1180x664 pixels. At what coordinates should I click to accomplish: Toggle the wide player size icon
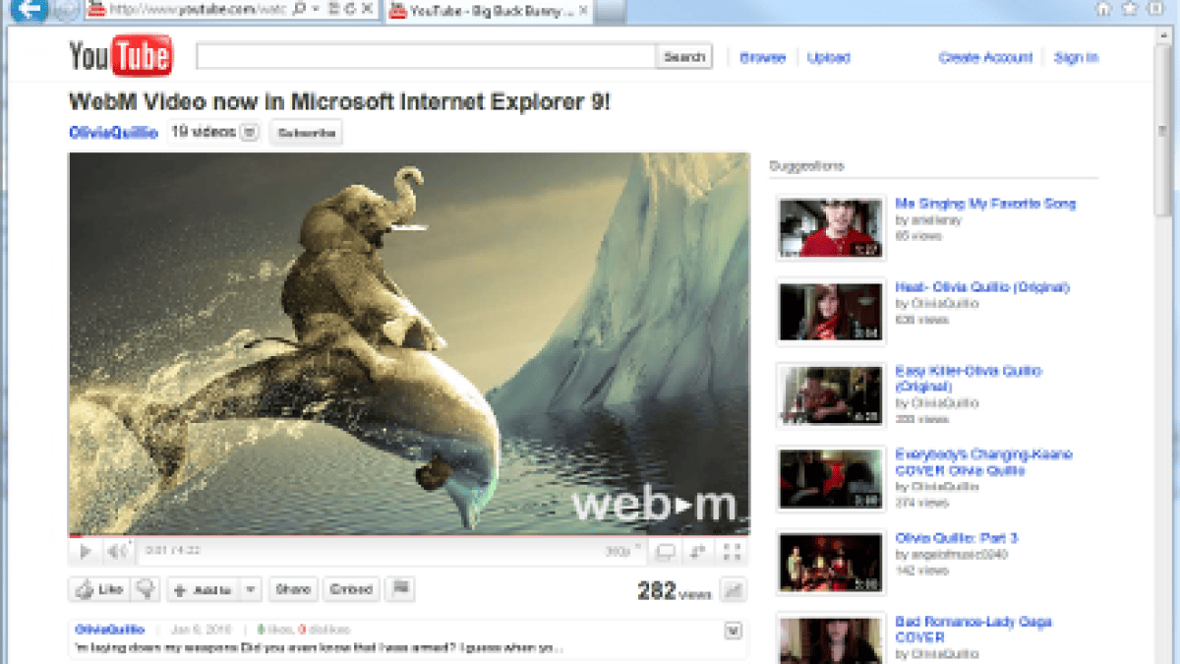[x=666, y=552]
